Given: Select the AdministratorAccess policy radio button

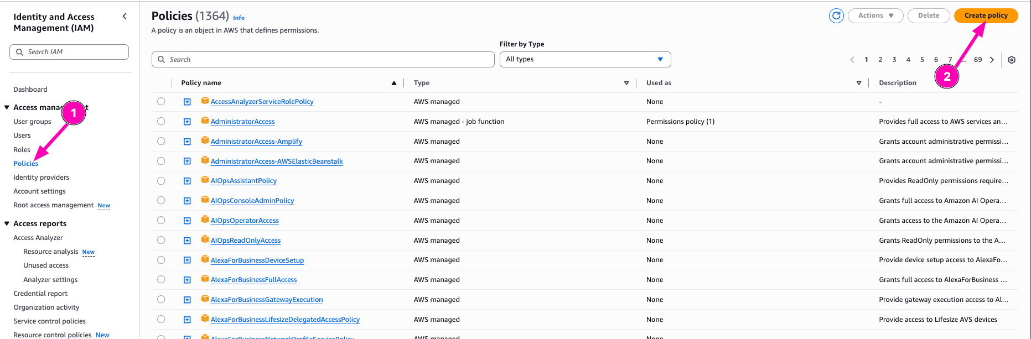Looking at the screenshot, I should pos(161,121).
